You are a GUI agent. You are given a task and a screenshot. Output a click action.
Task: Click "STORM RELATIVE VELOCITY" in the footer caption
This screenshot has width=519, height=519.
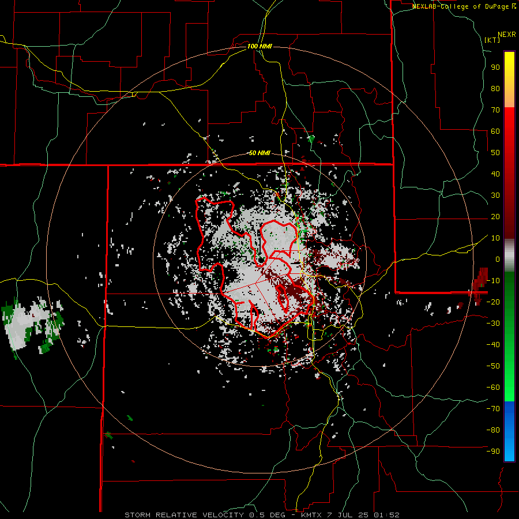(185, 515)
